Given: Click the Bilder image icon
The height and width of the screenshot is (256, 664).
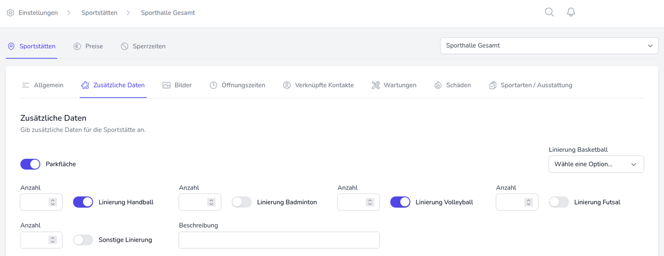Looking at the screenshot, I should 166,85.
